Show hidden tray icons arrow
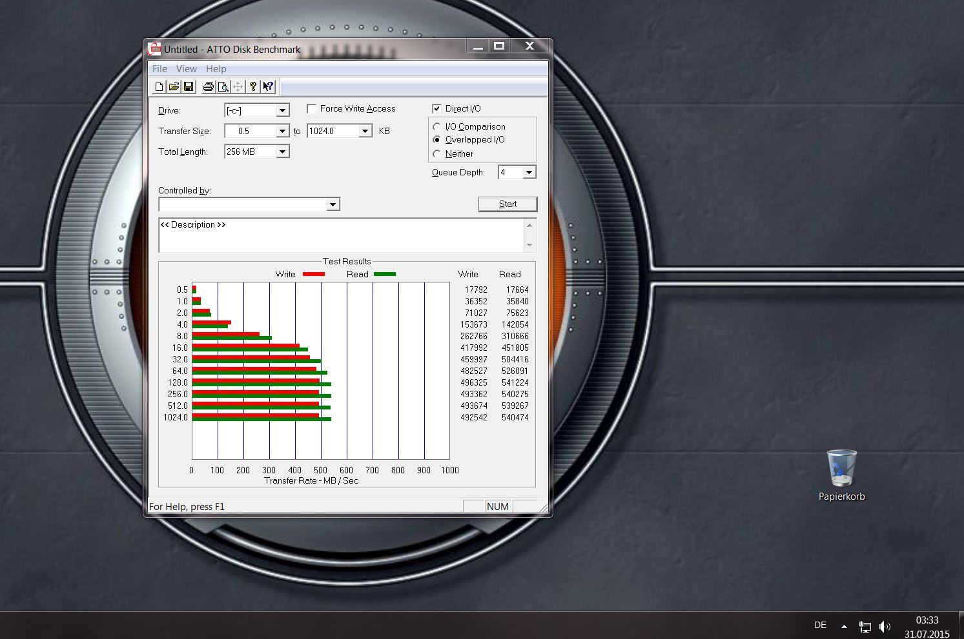 [x=844, y=625]
